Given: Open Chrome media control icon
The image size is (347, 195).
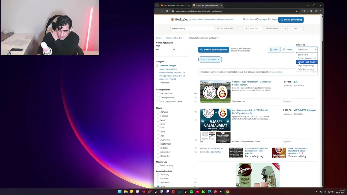Looking at the screenshot, I should click(311, 11).
